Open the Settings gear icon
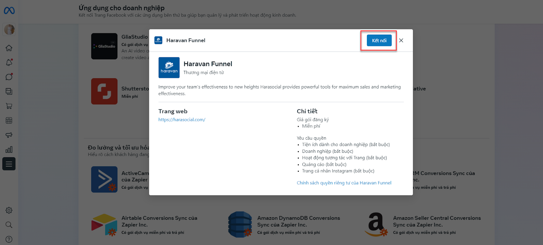Image resolution: width=543 pixels, height=245 pixels. (x=9, y=210)
